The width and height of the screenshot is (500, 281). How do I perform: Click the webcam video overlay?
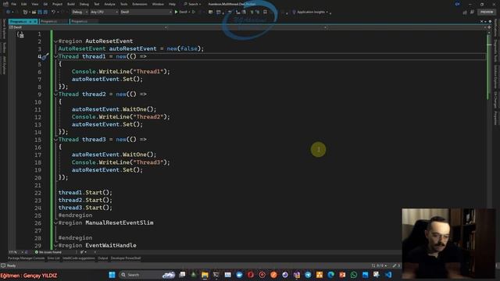pyautogui.click(x=448, y=244)
